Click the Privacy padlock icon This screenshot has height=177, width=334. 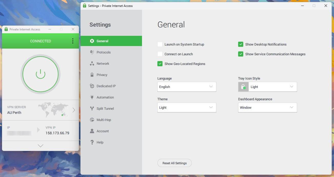pos(92,75)
